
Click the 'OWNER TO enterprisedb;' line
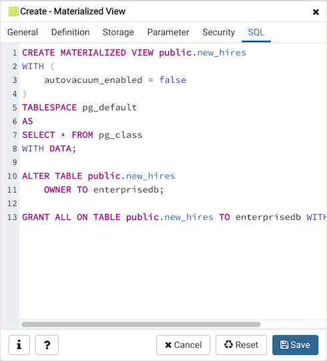pos(103,190)
